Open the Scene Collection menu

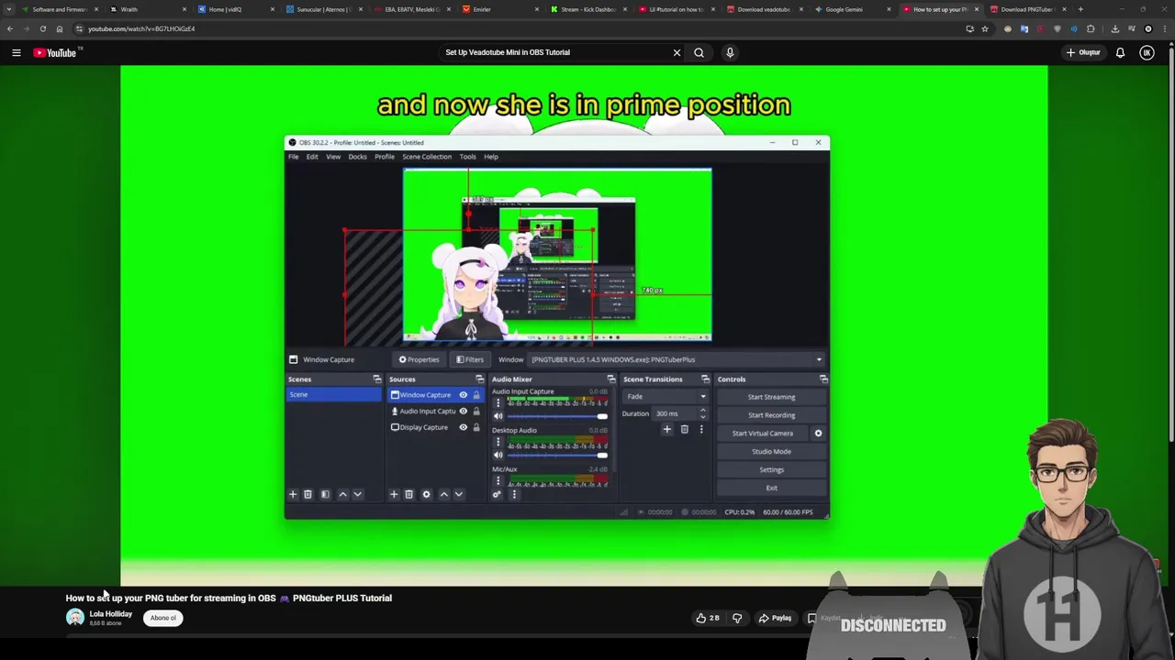pos(427,157)
